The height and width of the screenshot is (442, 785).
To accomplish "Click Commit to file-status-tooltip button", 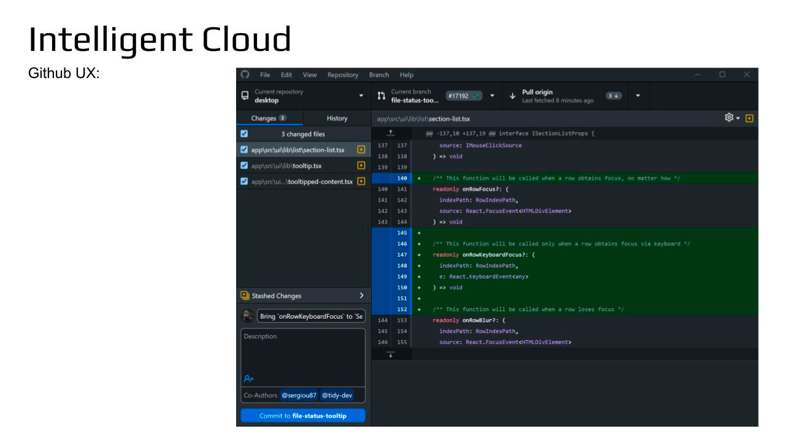I will [x=303, y=416].
